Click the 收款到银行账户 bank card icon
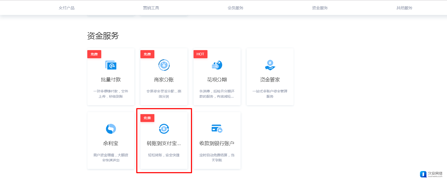Image resolution: width=447 pixels, height=181 pixels. [x=217, y=129]
